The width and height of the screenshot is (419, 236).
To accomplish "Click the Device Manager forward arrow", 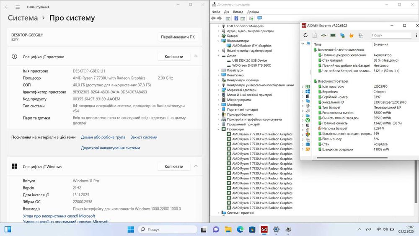I will point(220,18).
